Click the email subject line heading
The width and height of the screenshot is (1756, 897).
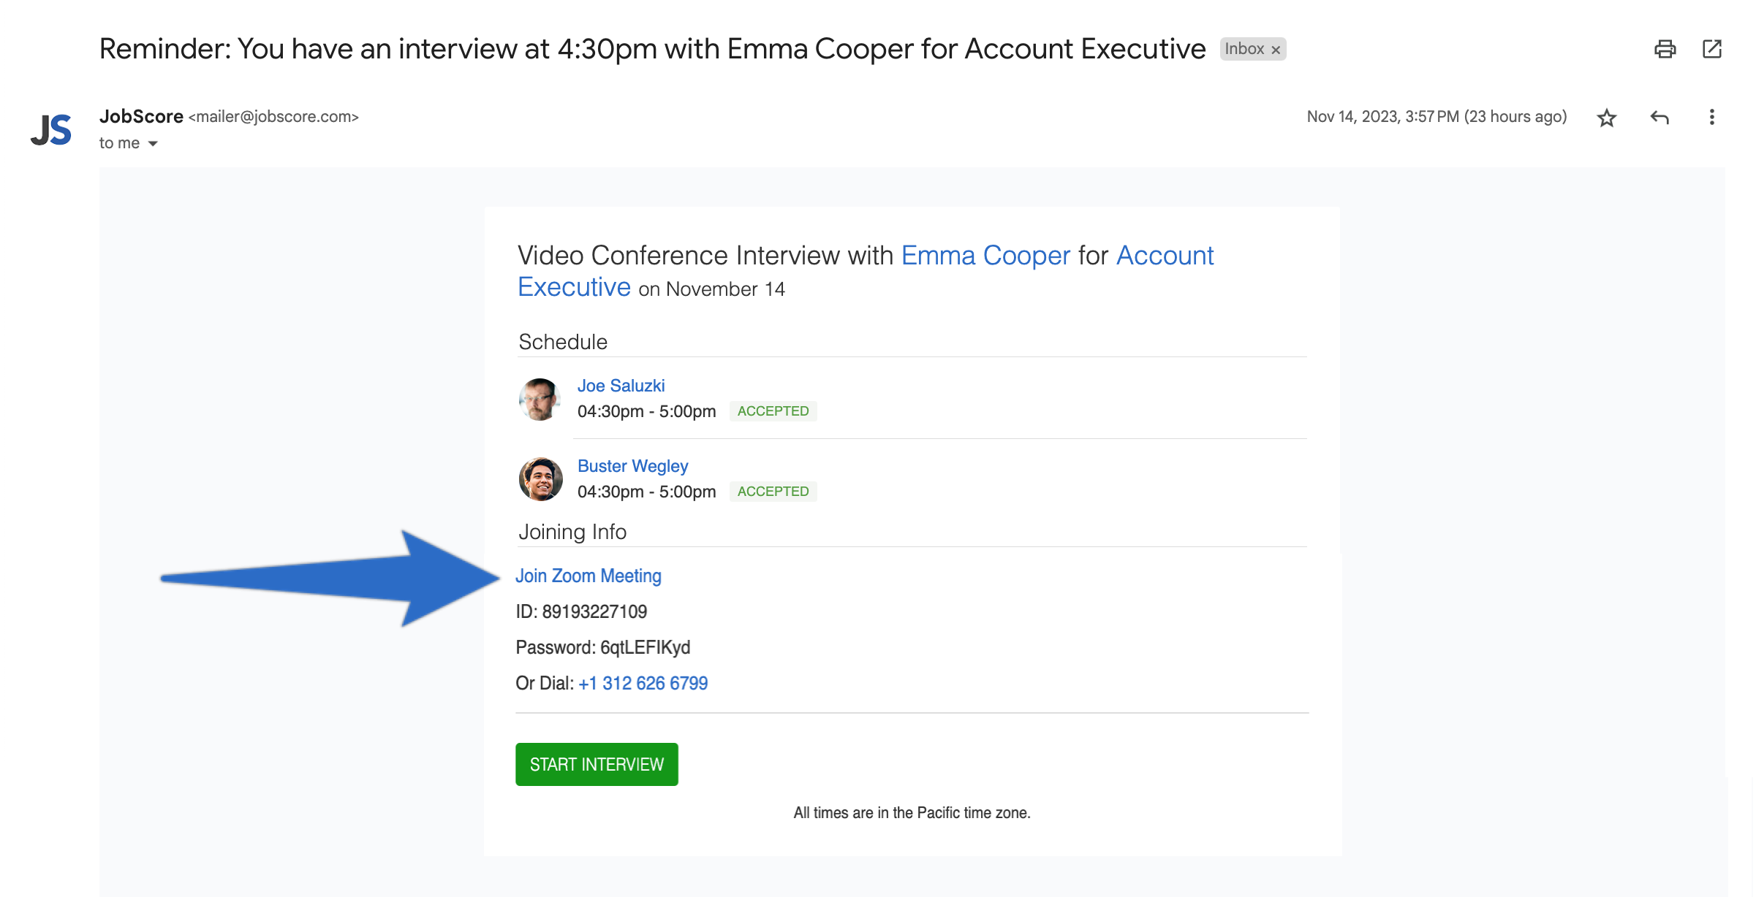point(652,49)
